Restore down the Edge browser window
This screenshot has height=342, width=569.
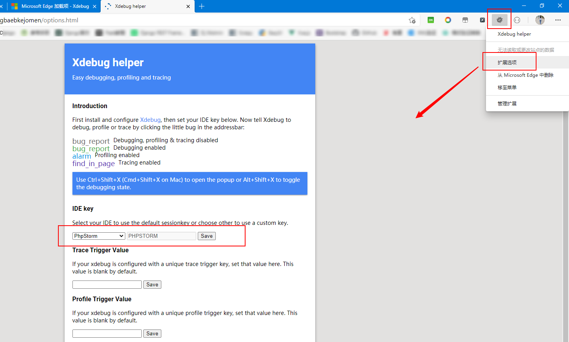(x=542, y=6)
